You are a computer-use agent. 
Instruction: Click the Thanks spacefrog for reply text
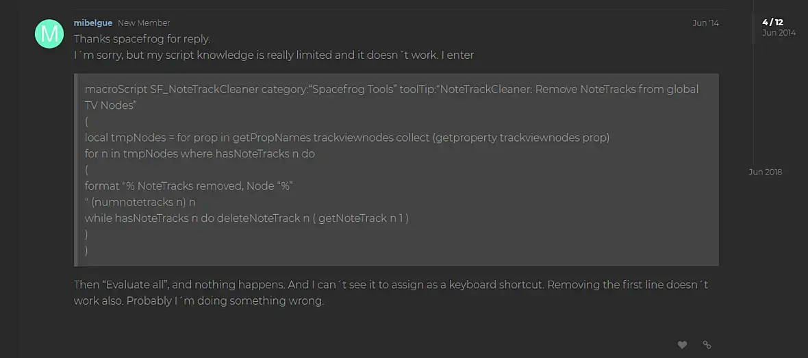tap(142, 38)
